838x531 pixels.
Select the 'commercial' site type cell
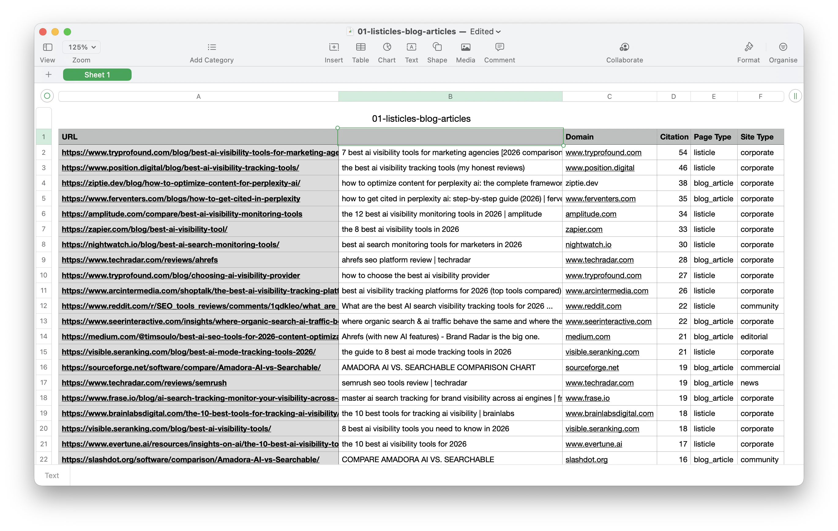pyautogui.click(x=760, y=368)
